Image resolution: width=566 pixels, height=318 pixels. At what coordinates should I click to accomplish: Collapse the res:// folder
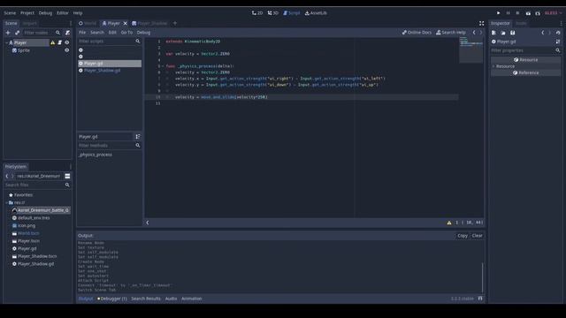click(6, 202)
